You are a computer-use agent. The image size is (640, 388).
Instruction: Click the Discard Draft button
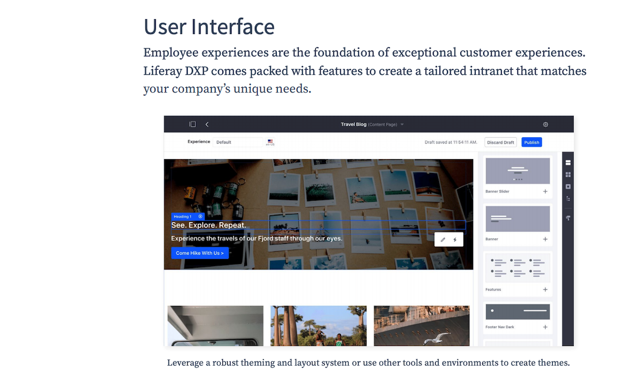pyautogui.click(x=500, y=142)
